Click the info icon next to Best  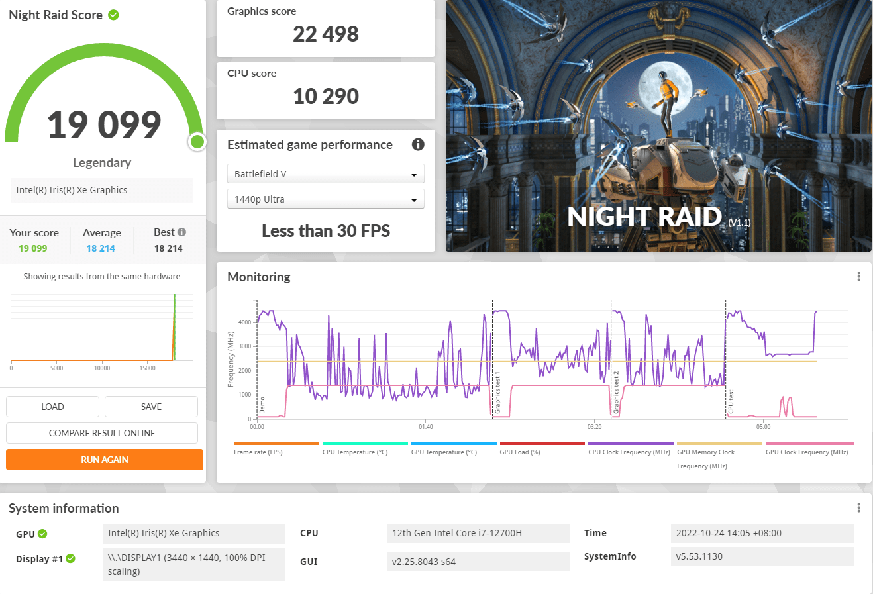182,232
